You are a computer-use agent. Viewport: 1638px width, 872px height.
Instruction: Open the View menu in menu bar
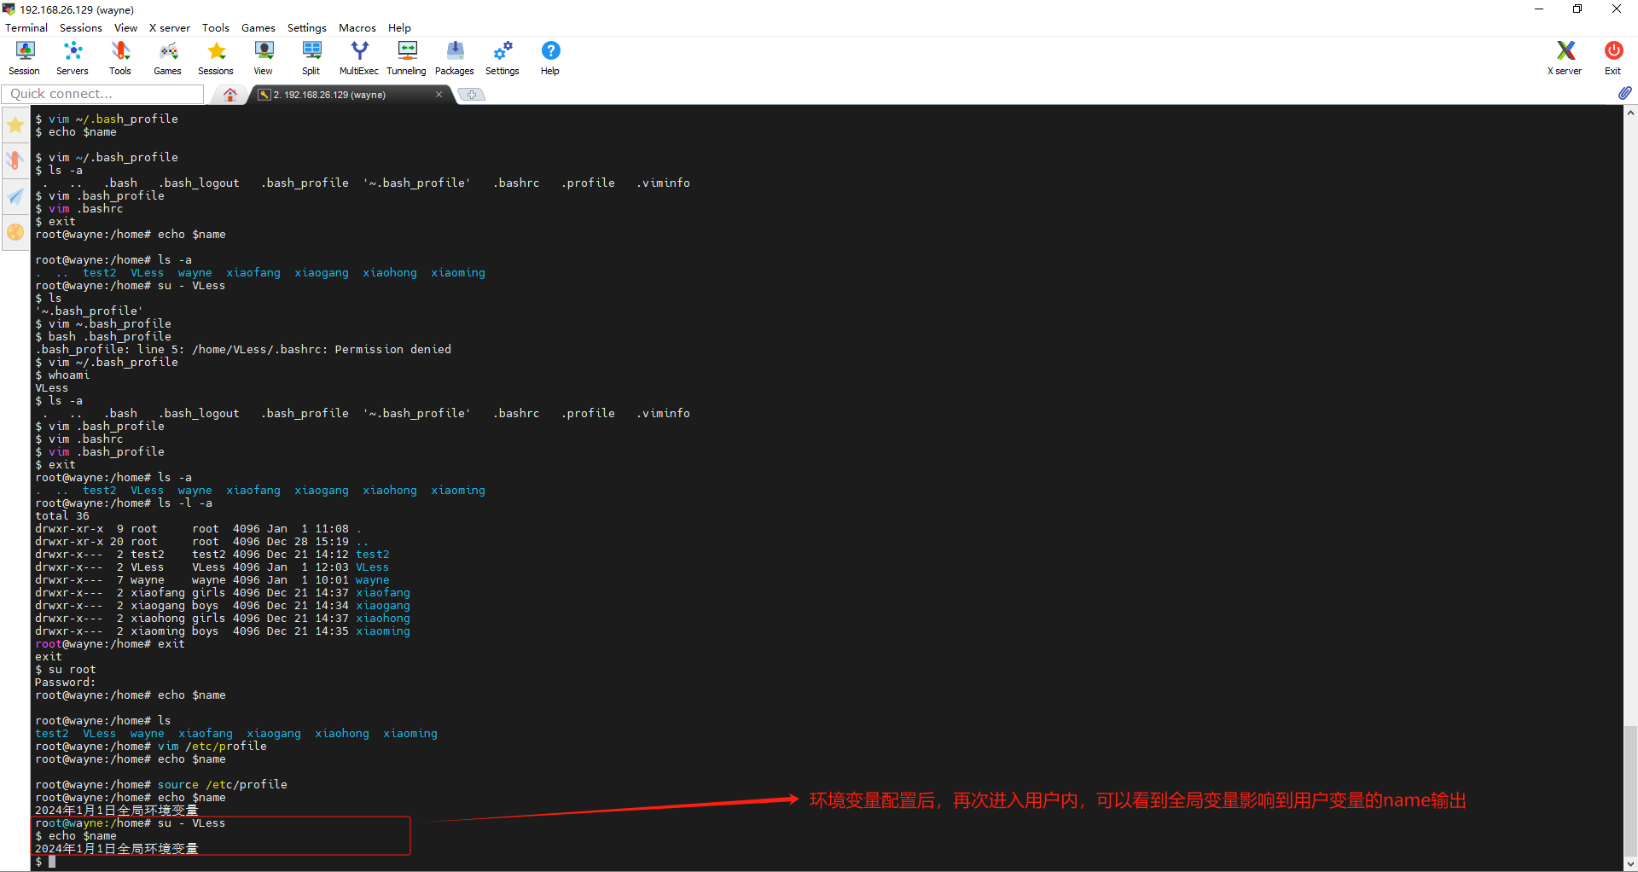pos(125,28)
